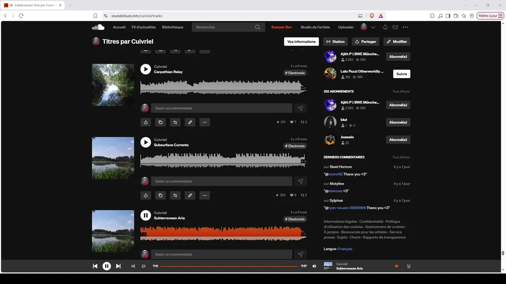Share the Carpathian Relay track
Viewport: 506px width, 284px height.
pyautogui.click(x=145, y=122)
